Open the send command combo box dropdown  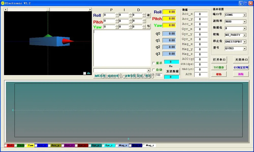tap(149, 70)
